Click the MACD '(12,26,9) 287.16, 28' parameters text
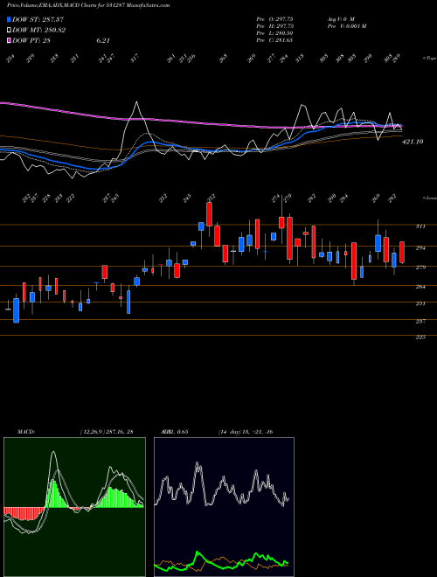The height and width of the screenshot is (577, 437). pos(107,432)
